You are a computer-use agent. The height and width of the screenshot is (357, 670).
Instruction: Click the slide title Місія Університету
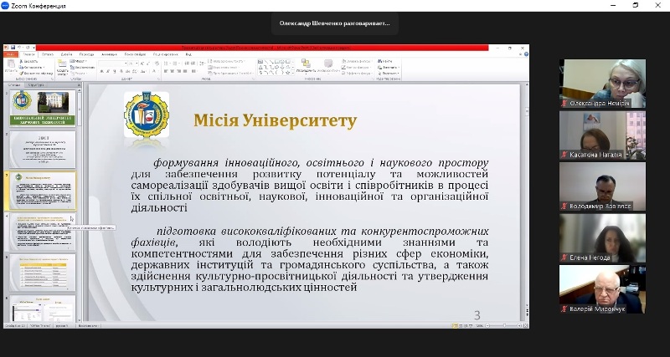point(276,120)
